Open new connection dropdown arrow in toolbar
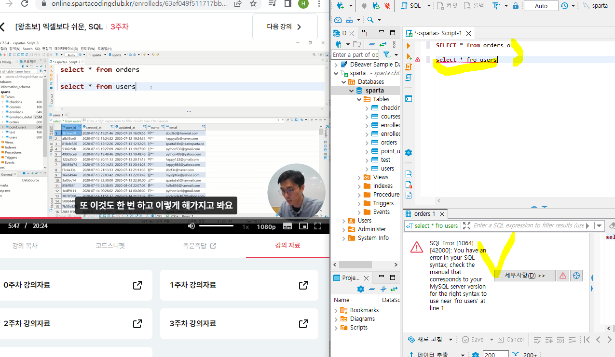The width and height of the screenshot is (615, 357). pyautogui.click(x=351, y=6)
